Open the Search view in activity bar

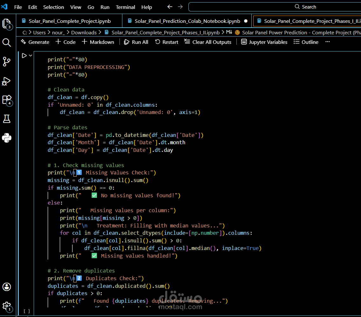tap(7, 43)
